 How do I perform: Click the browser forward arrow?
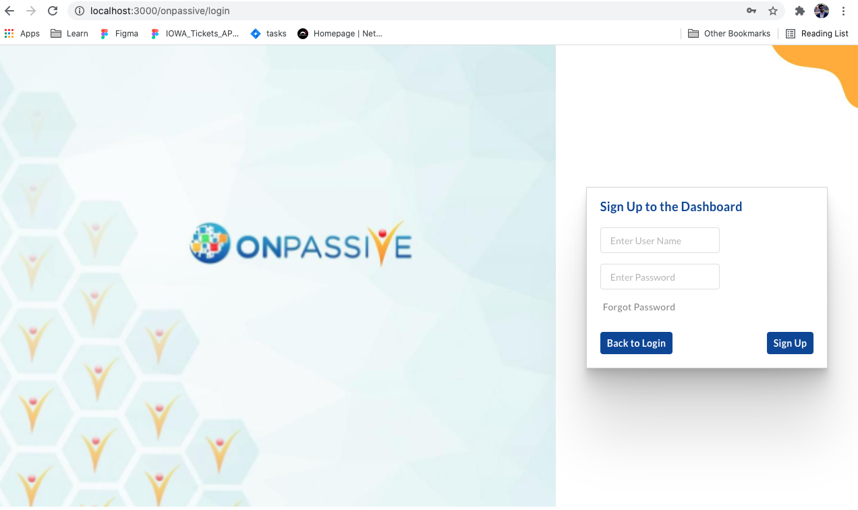[31, 11]
